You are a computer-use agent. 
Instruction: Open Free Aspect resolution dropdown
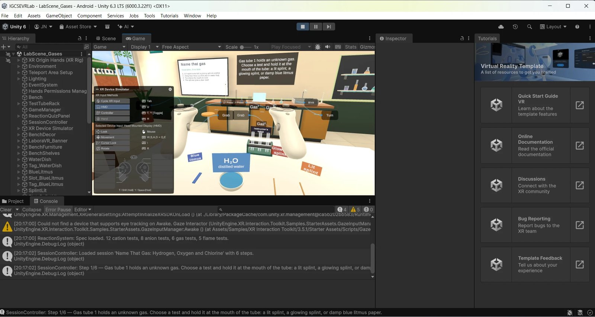click(192, 47)
